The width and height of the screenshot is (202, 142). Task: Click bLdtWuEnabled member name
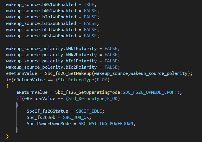click(x=59, y=30)
